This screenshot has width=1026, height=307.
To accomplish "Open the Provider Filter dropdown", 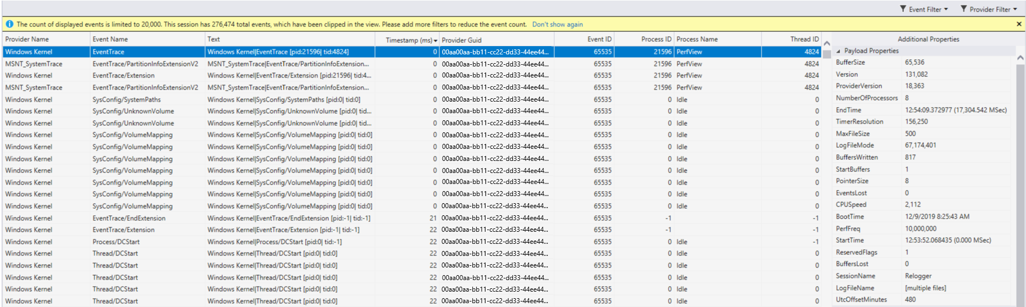I will 989,9.
